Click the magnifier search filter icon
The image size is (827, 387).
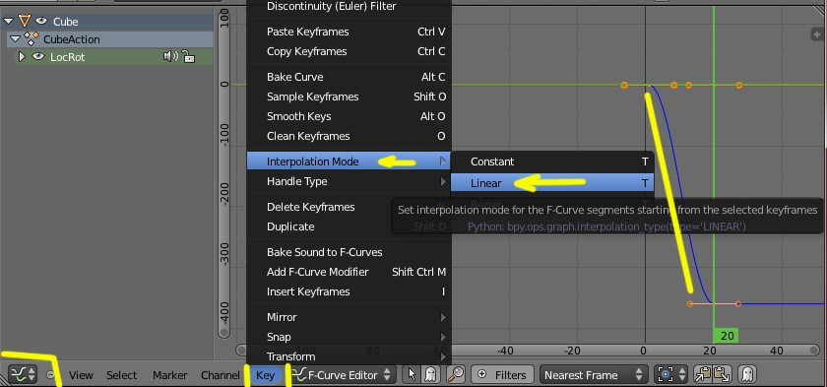(x=456, y=375)
